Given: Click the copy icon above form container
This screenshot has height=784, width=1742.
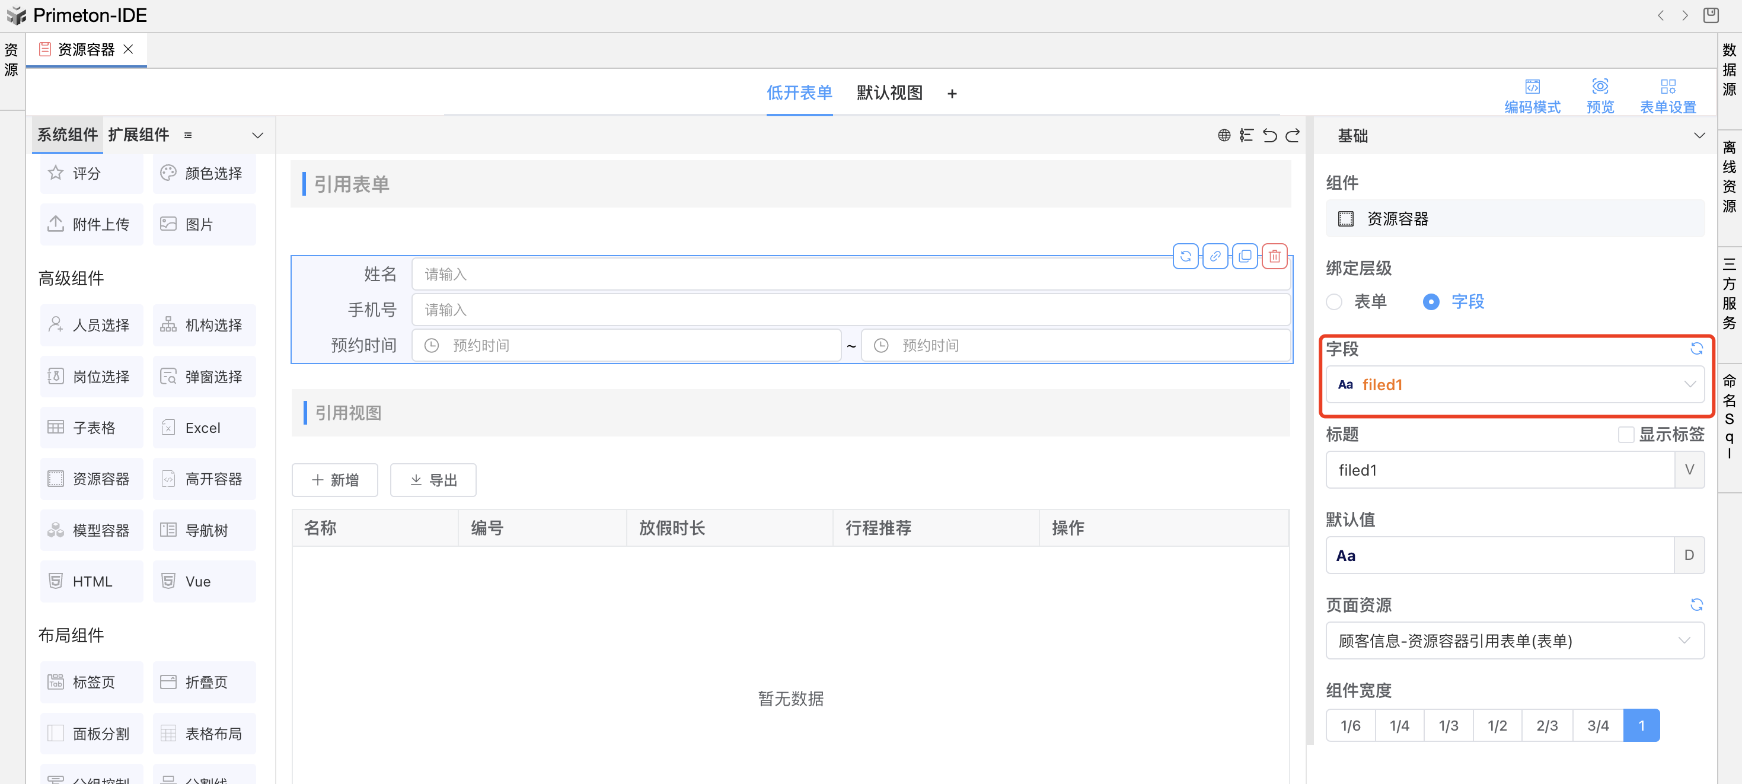Looking at the screenshot, I should (x=1245, y=256).
